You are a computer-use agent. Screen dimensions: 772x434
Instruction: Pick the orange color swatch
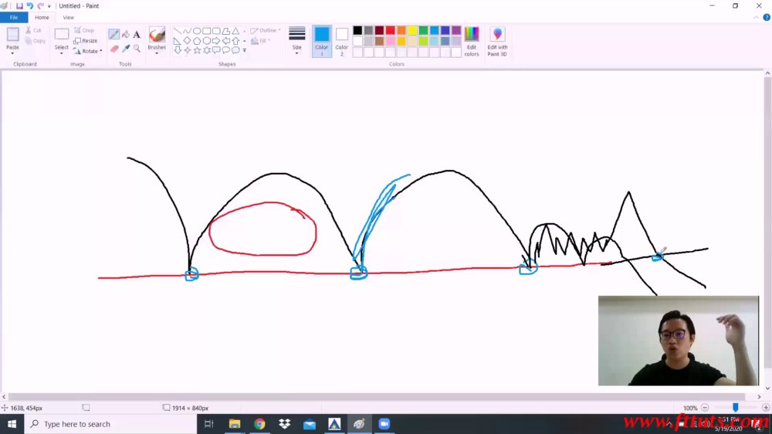401,31
